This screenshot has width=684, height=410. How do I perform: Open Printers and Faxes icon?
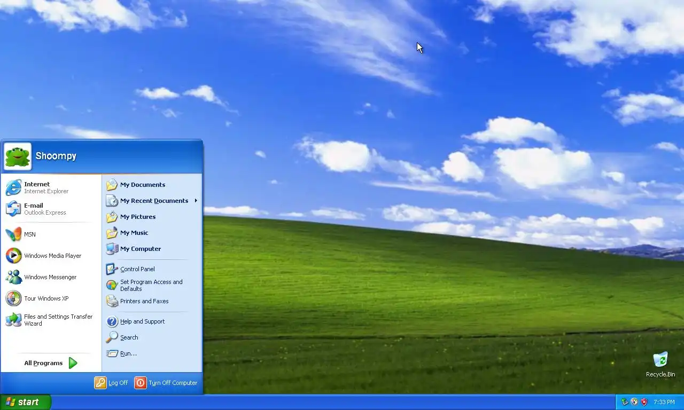click(112, 301)
